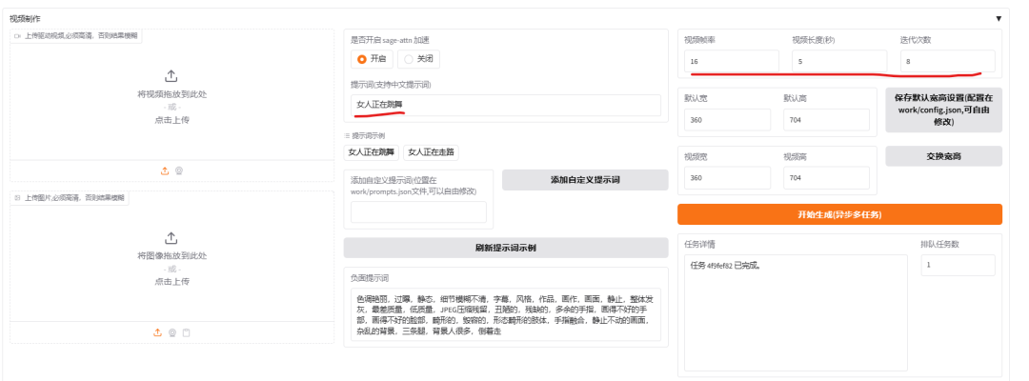The width and height of the screenshot is (1029, 381).
Task: Click the 排队任务数 field showing 1
Action: (958, 265)
